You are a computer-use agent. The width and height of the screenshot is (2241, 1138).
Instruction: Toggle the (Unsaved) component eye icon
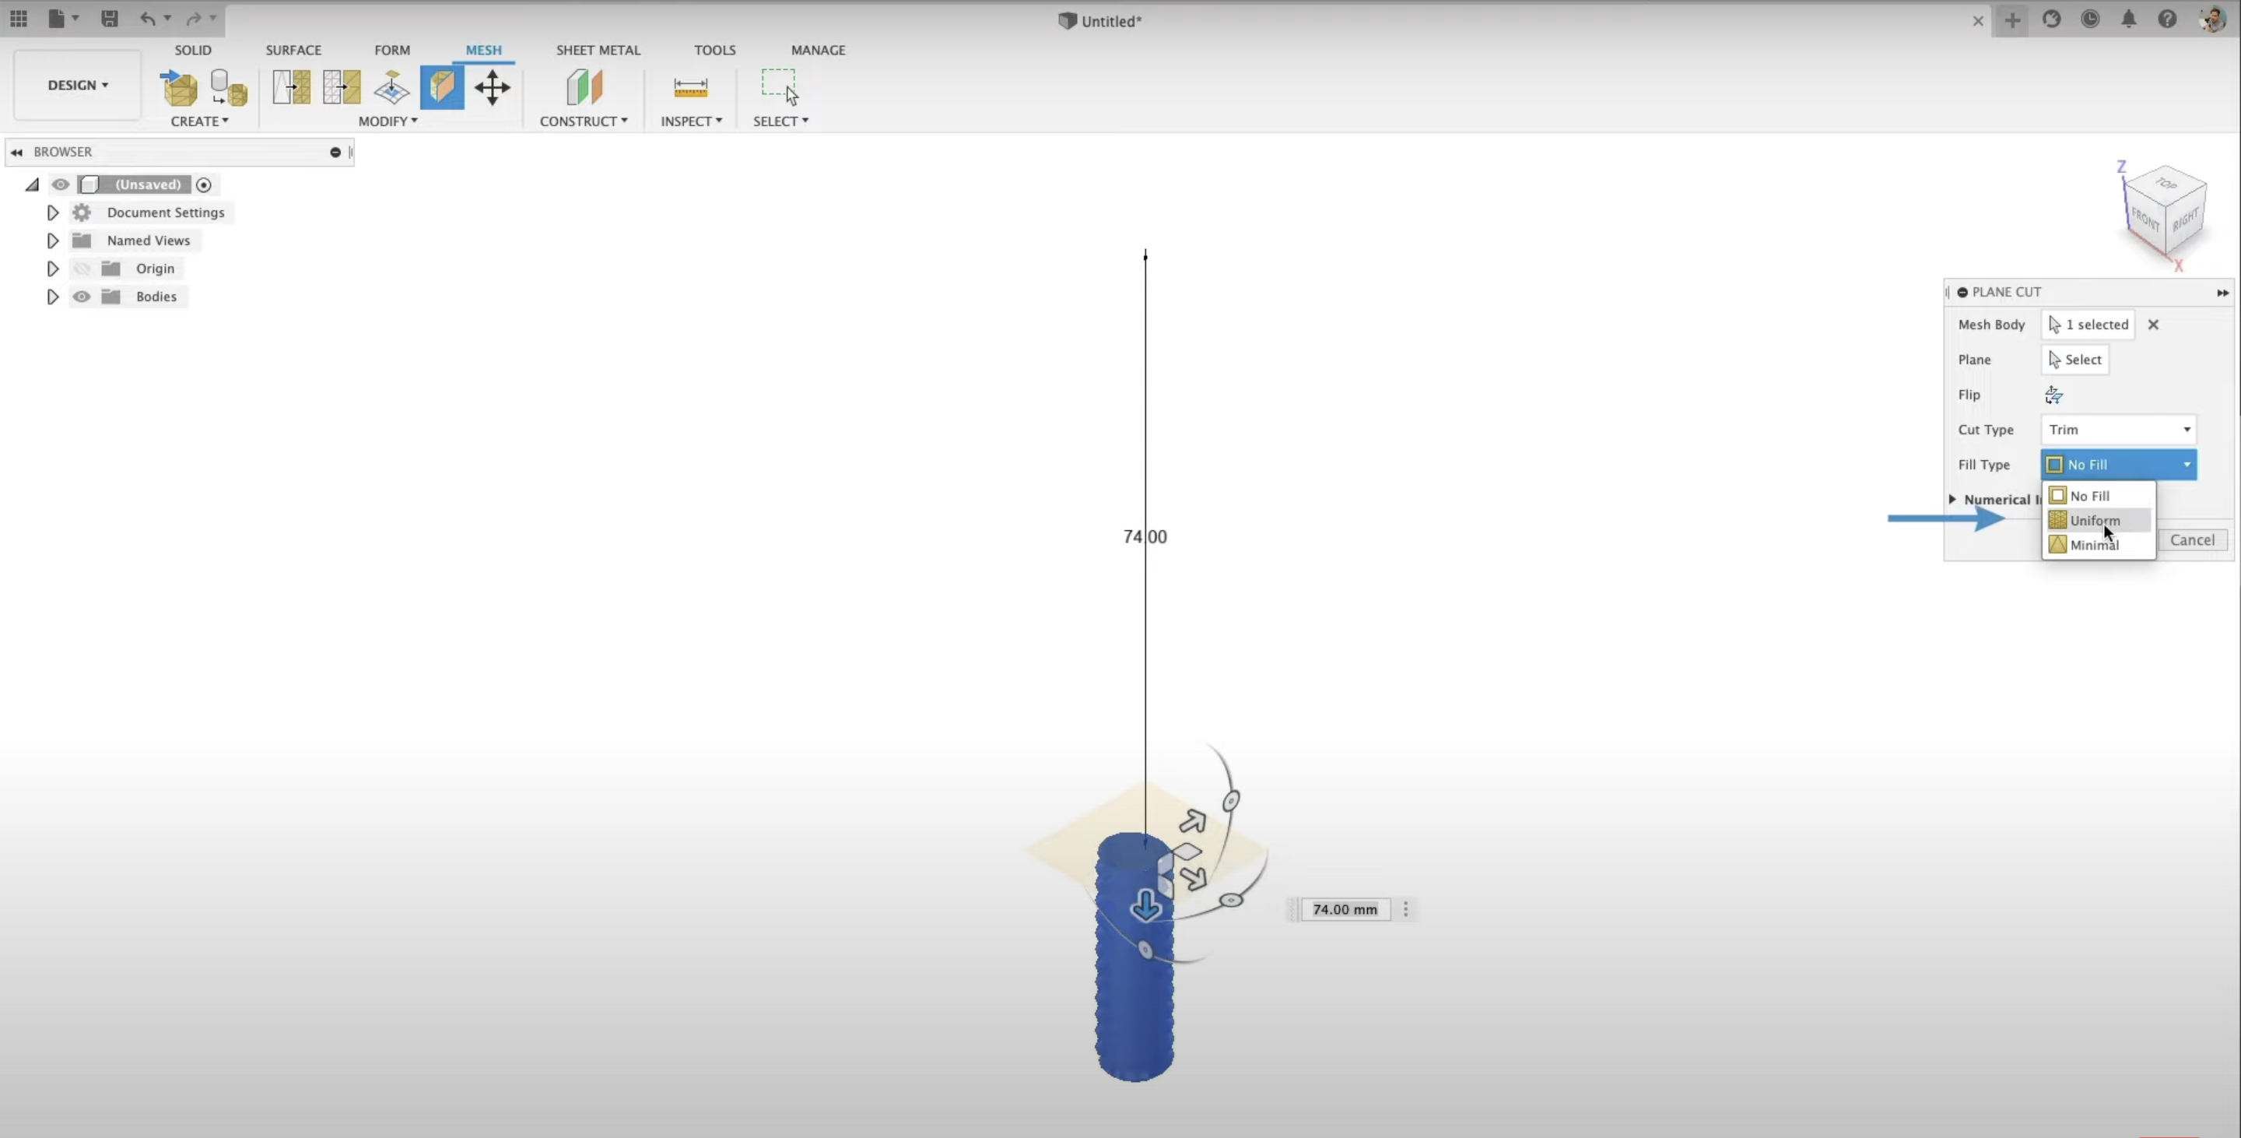pyautogui.click(x=60, y=184)
